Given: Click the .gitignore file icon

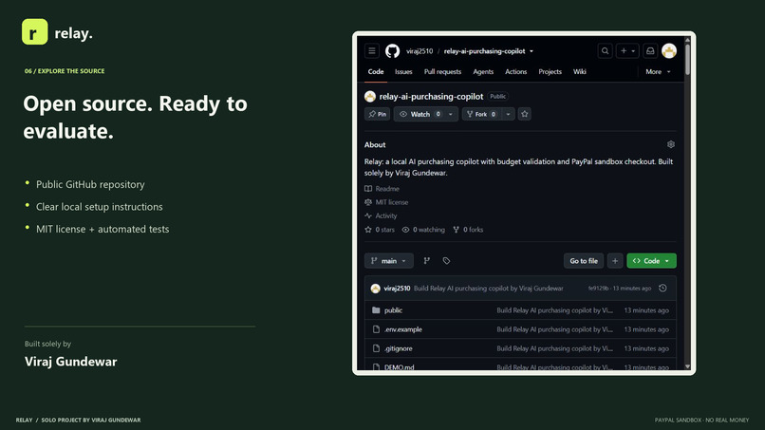Looking at the screenshot, I should pos(376,348).
